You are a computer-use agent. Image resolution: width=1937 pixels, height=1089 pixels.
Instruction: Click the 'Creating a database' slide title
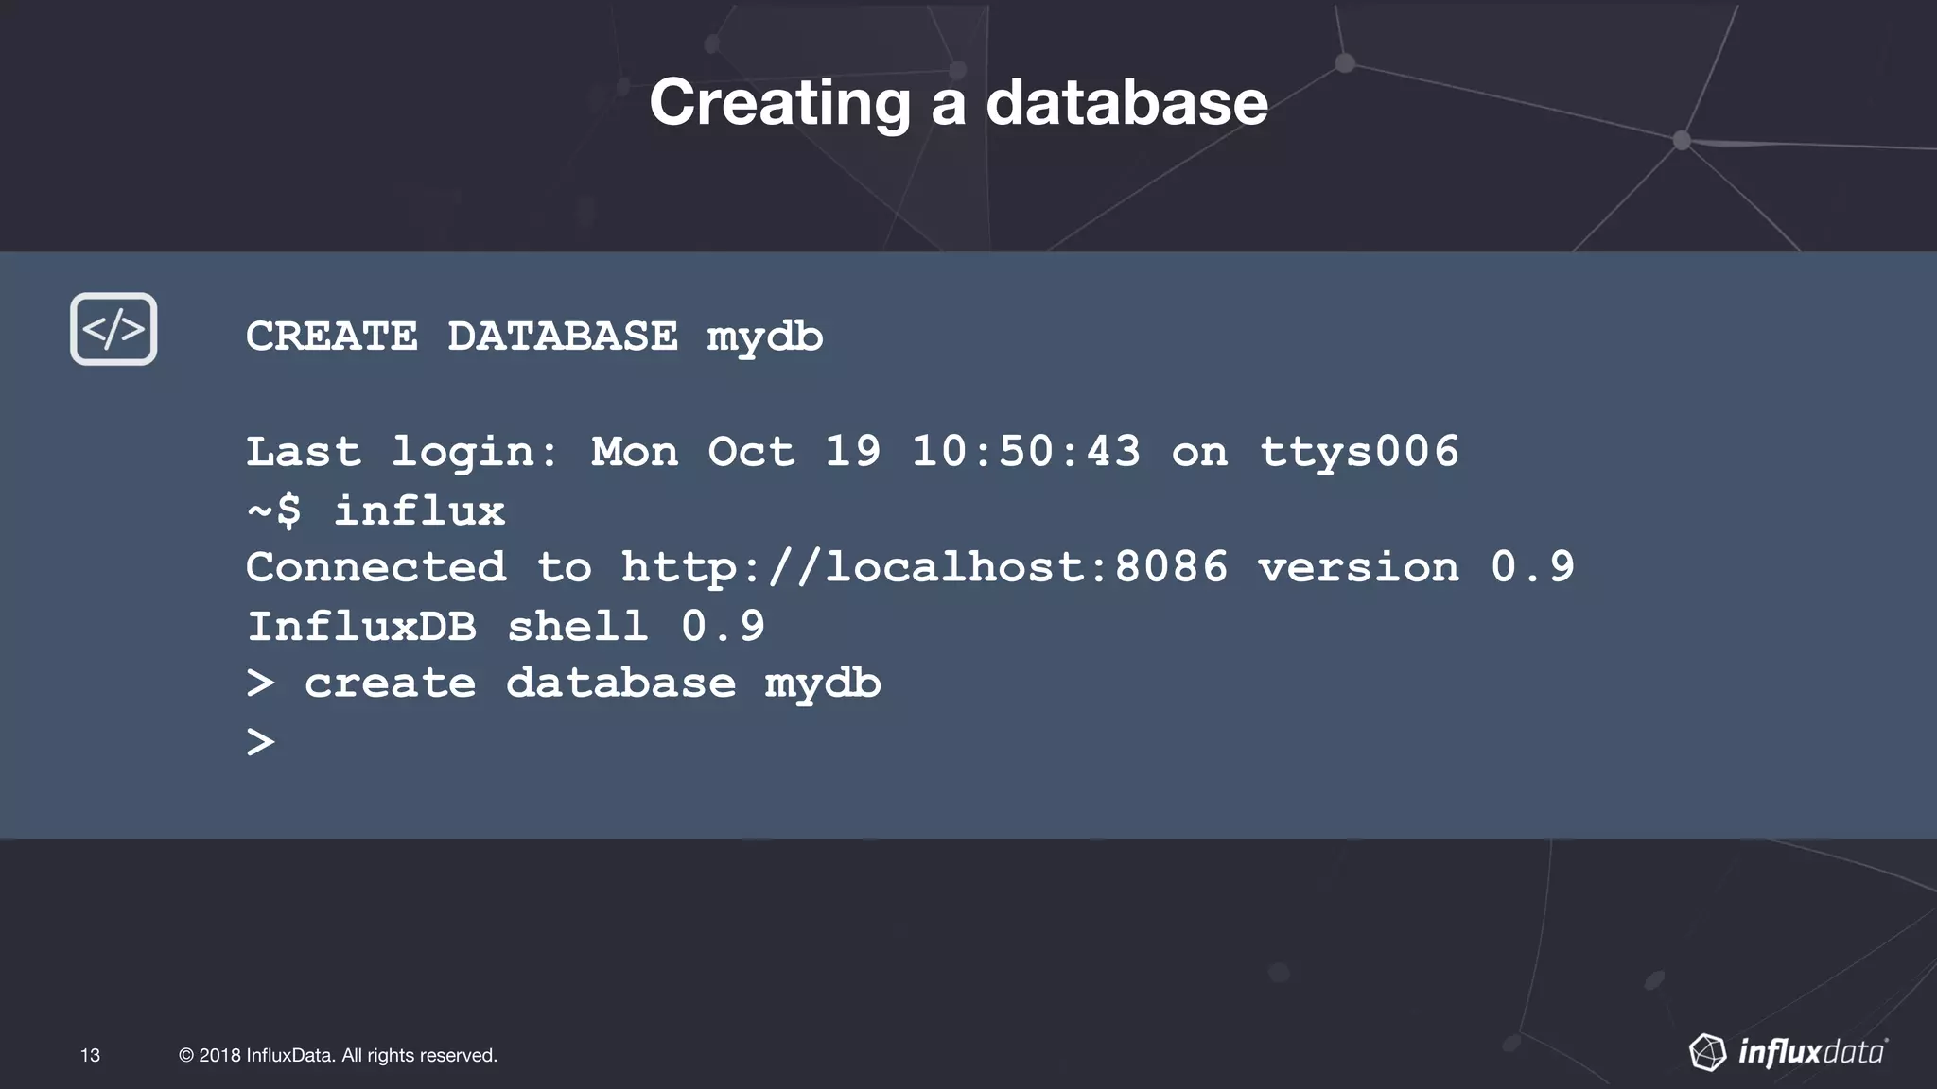[958, 102]
